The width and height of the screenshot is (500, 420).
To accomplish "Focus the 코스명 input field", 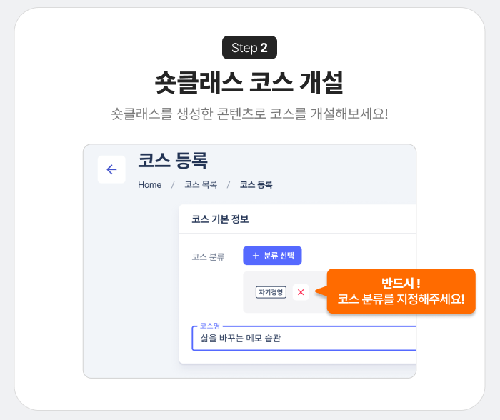I will pos(304,338).
